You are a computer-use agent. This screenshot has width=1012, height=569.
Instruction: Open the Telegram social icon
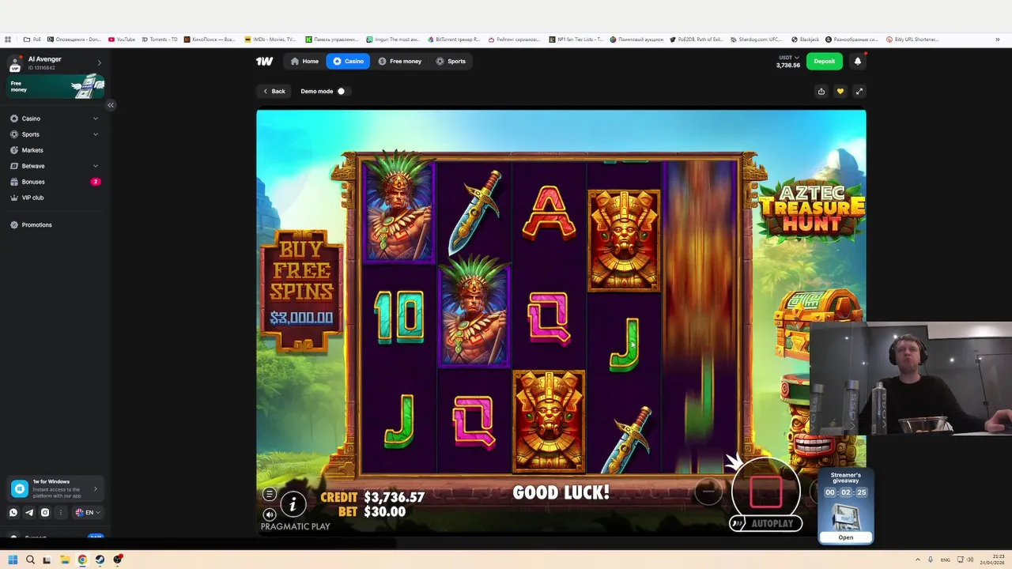coord(29,512)
